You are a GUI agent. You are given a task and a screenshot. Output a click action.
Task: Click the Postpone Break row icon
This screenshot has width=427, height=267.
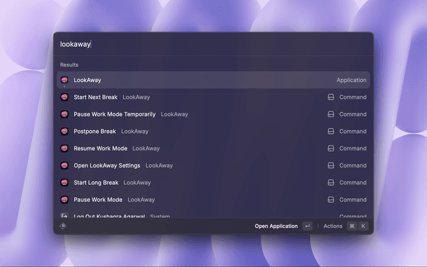(x=65, y=131)
